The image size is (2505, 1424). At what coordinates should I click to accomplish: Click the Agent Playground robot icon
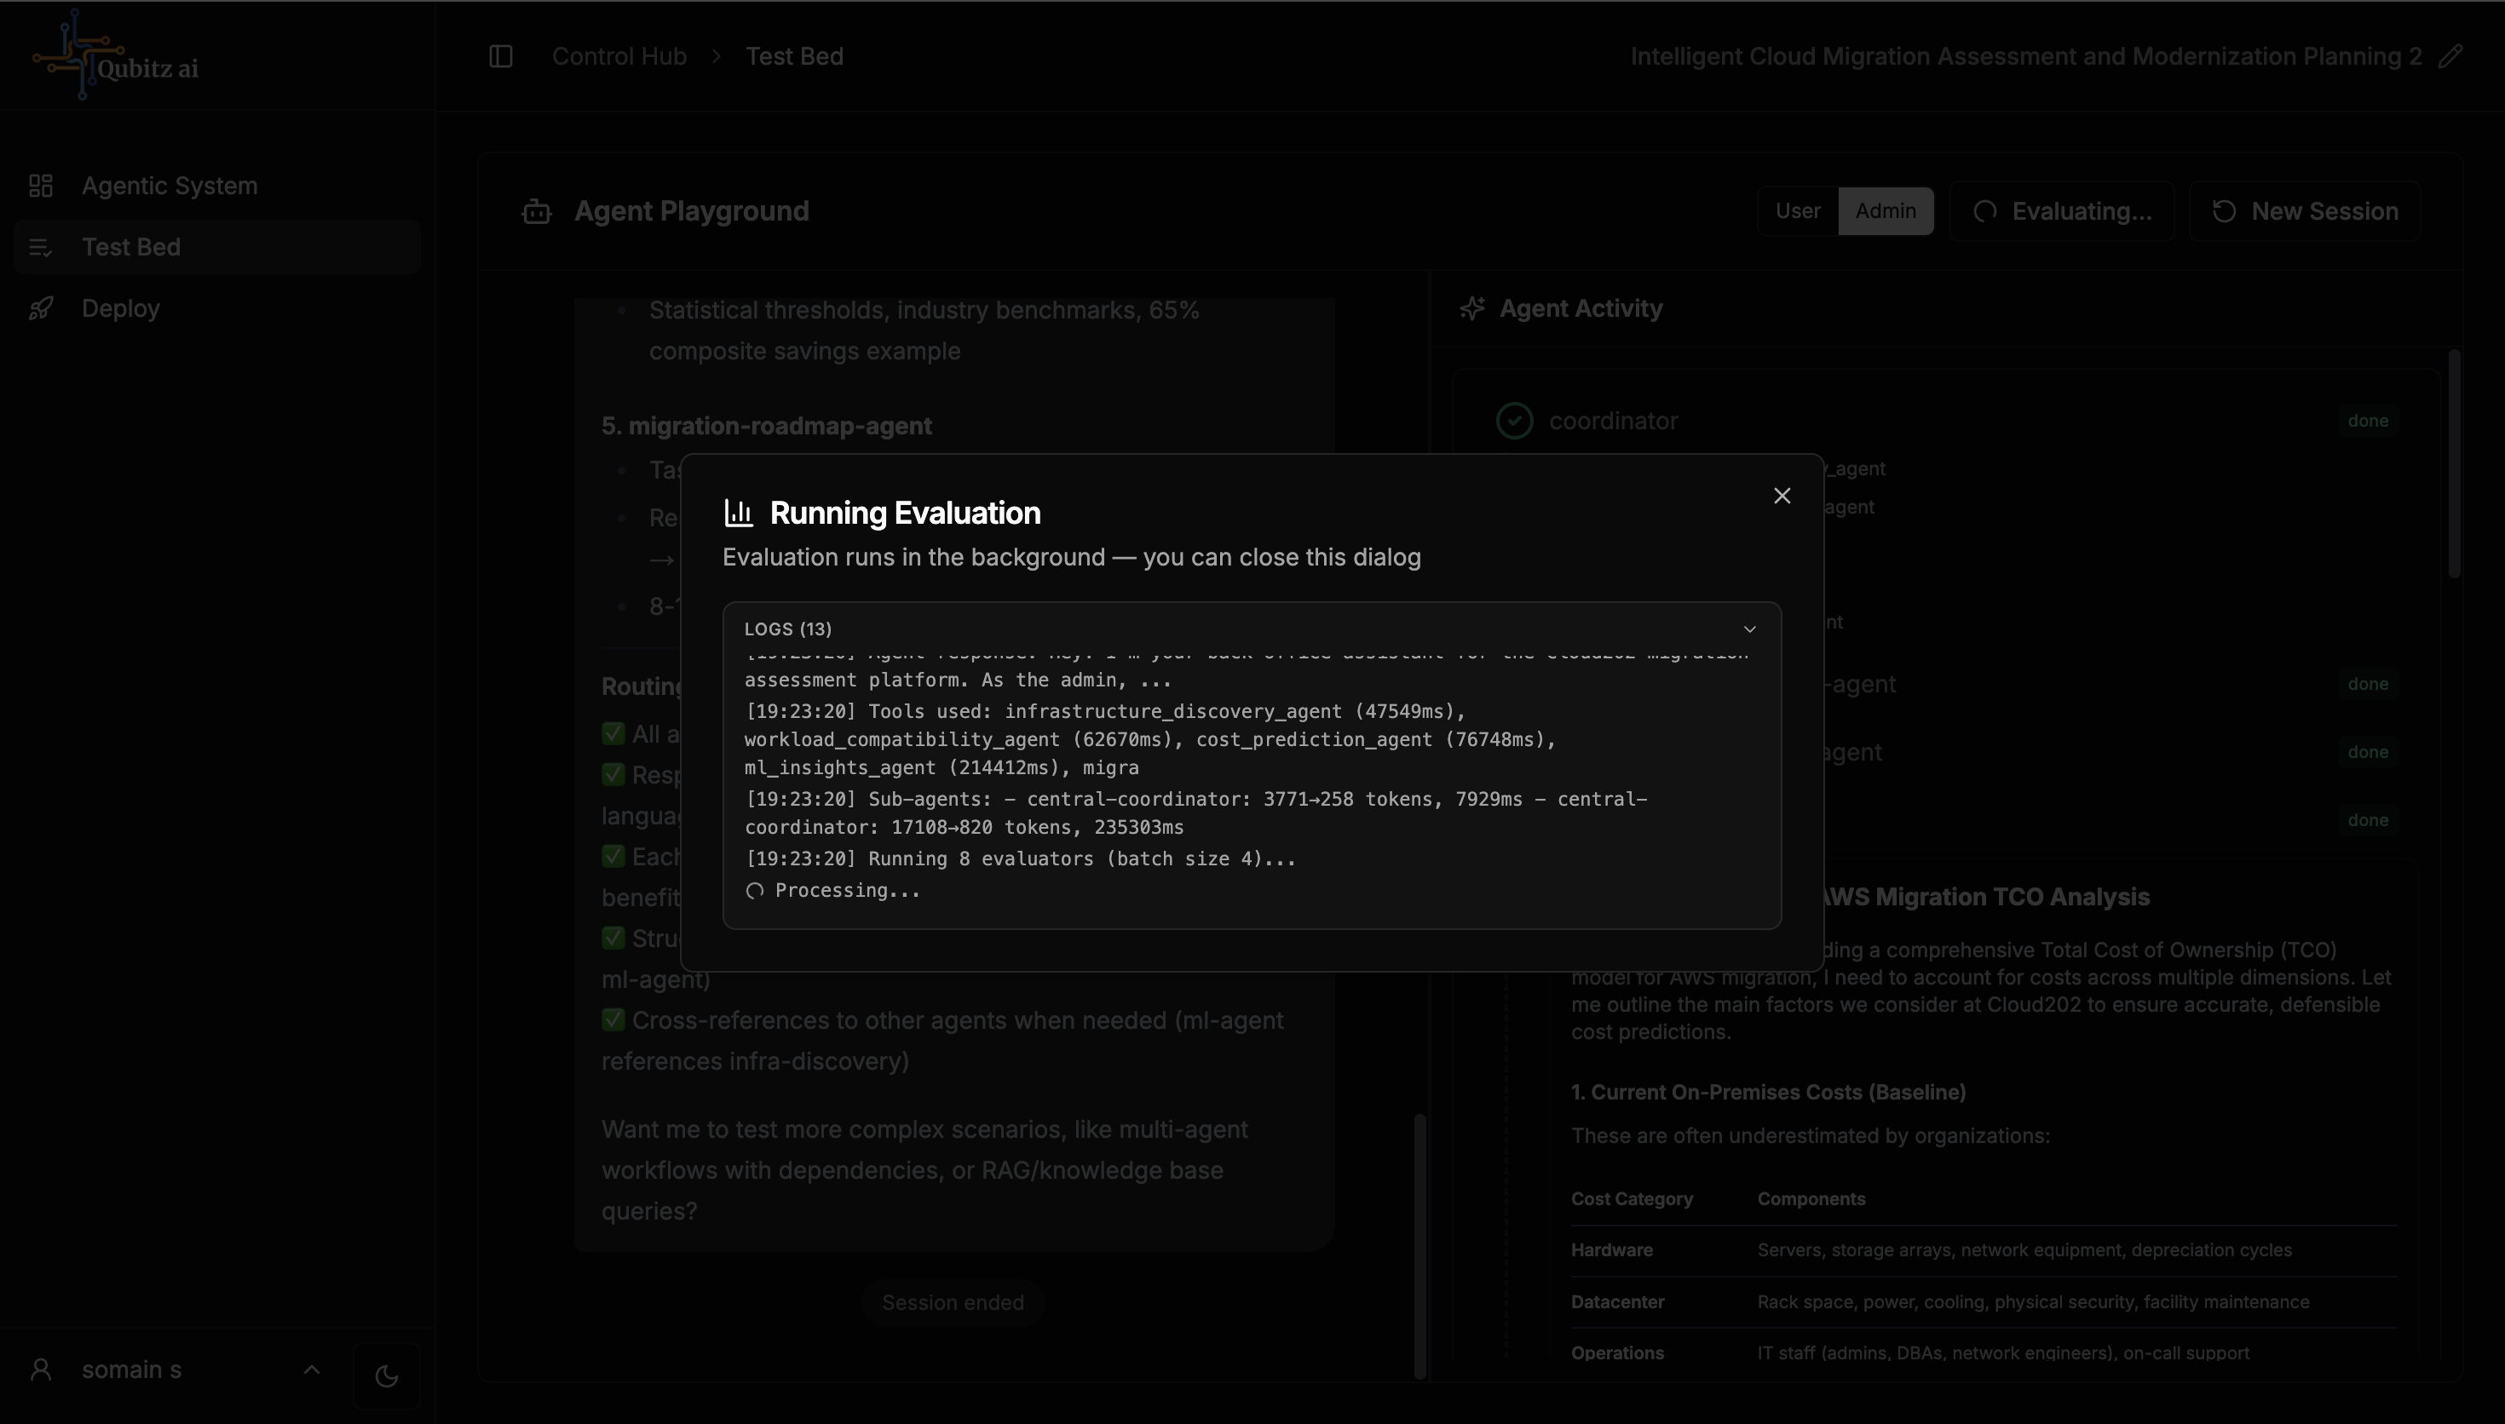coord(537,211)
